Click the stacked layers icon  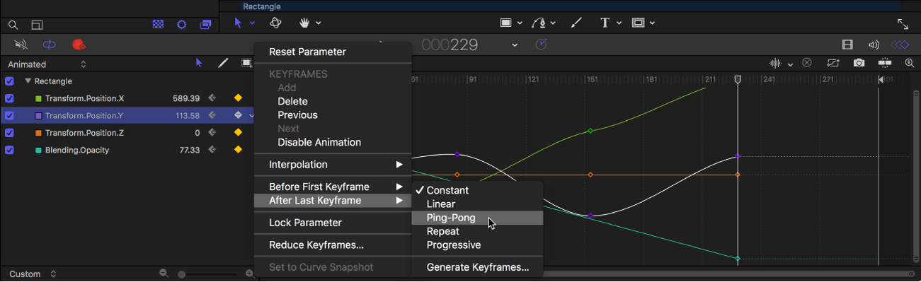point(205,24)
